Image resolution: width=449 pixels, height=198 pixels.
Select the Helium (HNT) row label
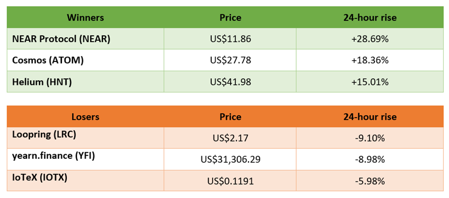(x=86, y=82)
